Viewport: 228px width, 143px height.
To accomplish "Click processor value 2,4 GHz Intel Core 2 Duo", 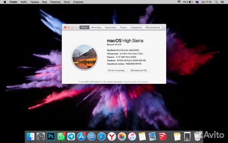I will click(131, 54).
